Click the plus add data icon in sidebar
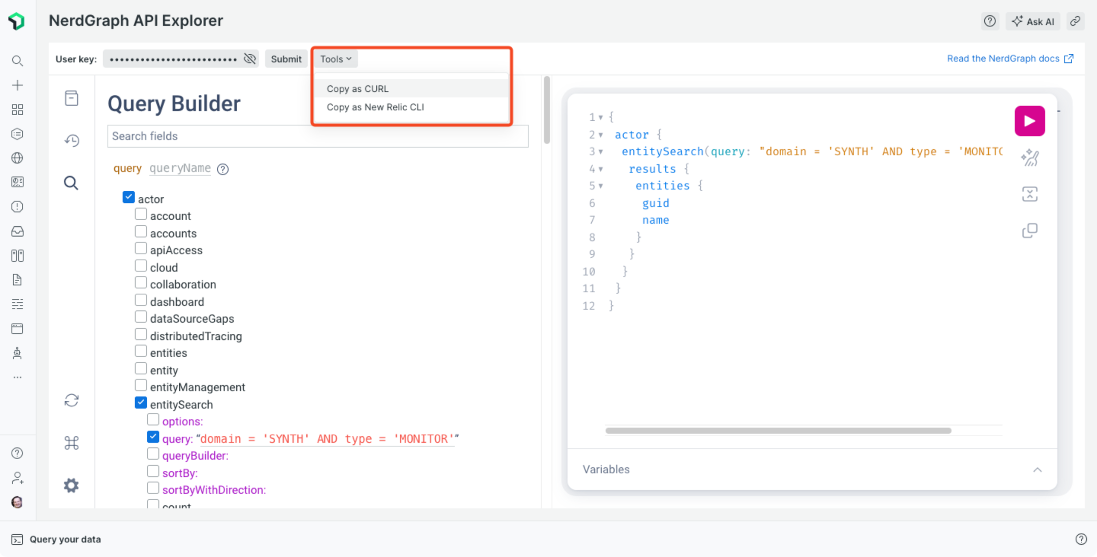 [x=17, y=85]
